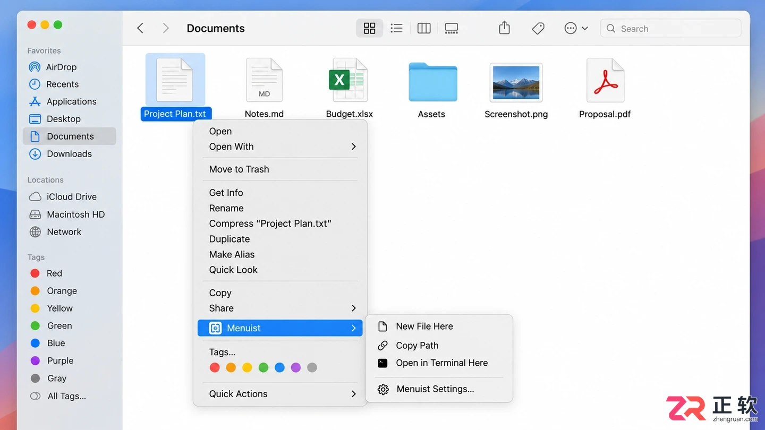Select the Notes.md file icon
The height and width of the screenshot is (430, 765).
[x=264, y=80]
